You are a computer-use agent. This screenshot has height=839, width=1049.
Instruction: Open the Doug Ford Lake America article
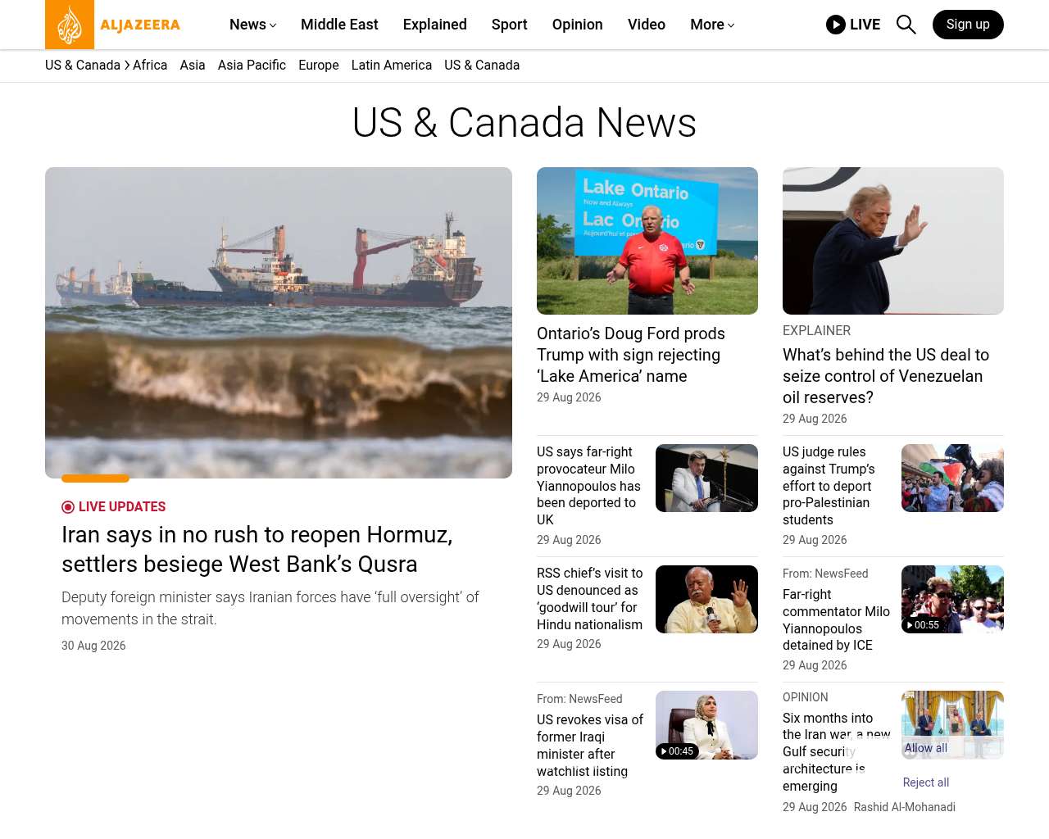[x=631, y=355]
